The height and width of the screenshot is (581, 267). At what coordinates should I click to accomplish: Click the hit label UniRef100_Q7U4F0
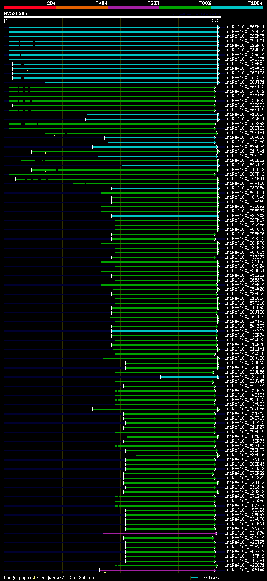pos(244,501)
